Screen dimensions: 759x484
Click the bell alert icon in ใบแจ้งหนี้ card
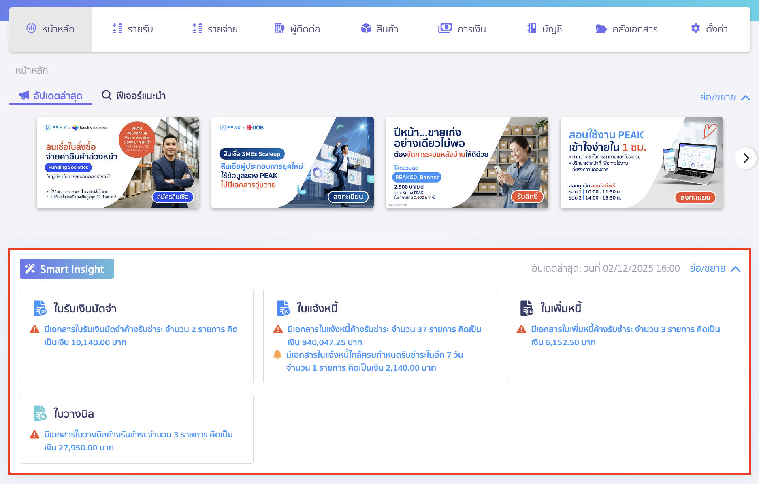point(278,355)
